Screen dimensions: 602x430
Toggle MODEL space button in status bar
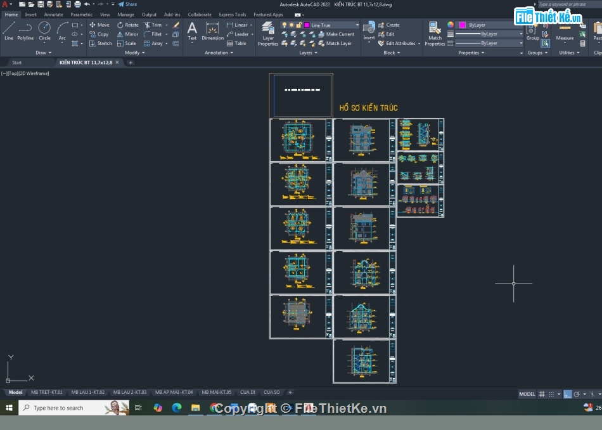[x=527, y=394]
